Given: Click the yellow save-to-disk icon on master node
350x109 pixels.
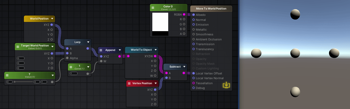Looking at the screenshot, I should coord(226,85).
